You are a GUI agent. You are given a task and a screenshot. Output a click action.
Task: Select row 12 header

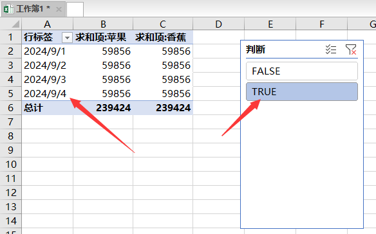[10, 193]
